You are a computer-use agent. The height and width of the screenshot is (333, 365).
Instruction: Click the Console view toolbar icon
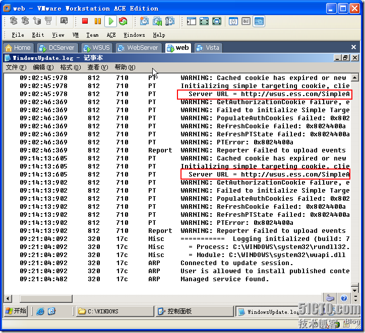259,21
